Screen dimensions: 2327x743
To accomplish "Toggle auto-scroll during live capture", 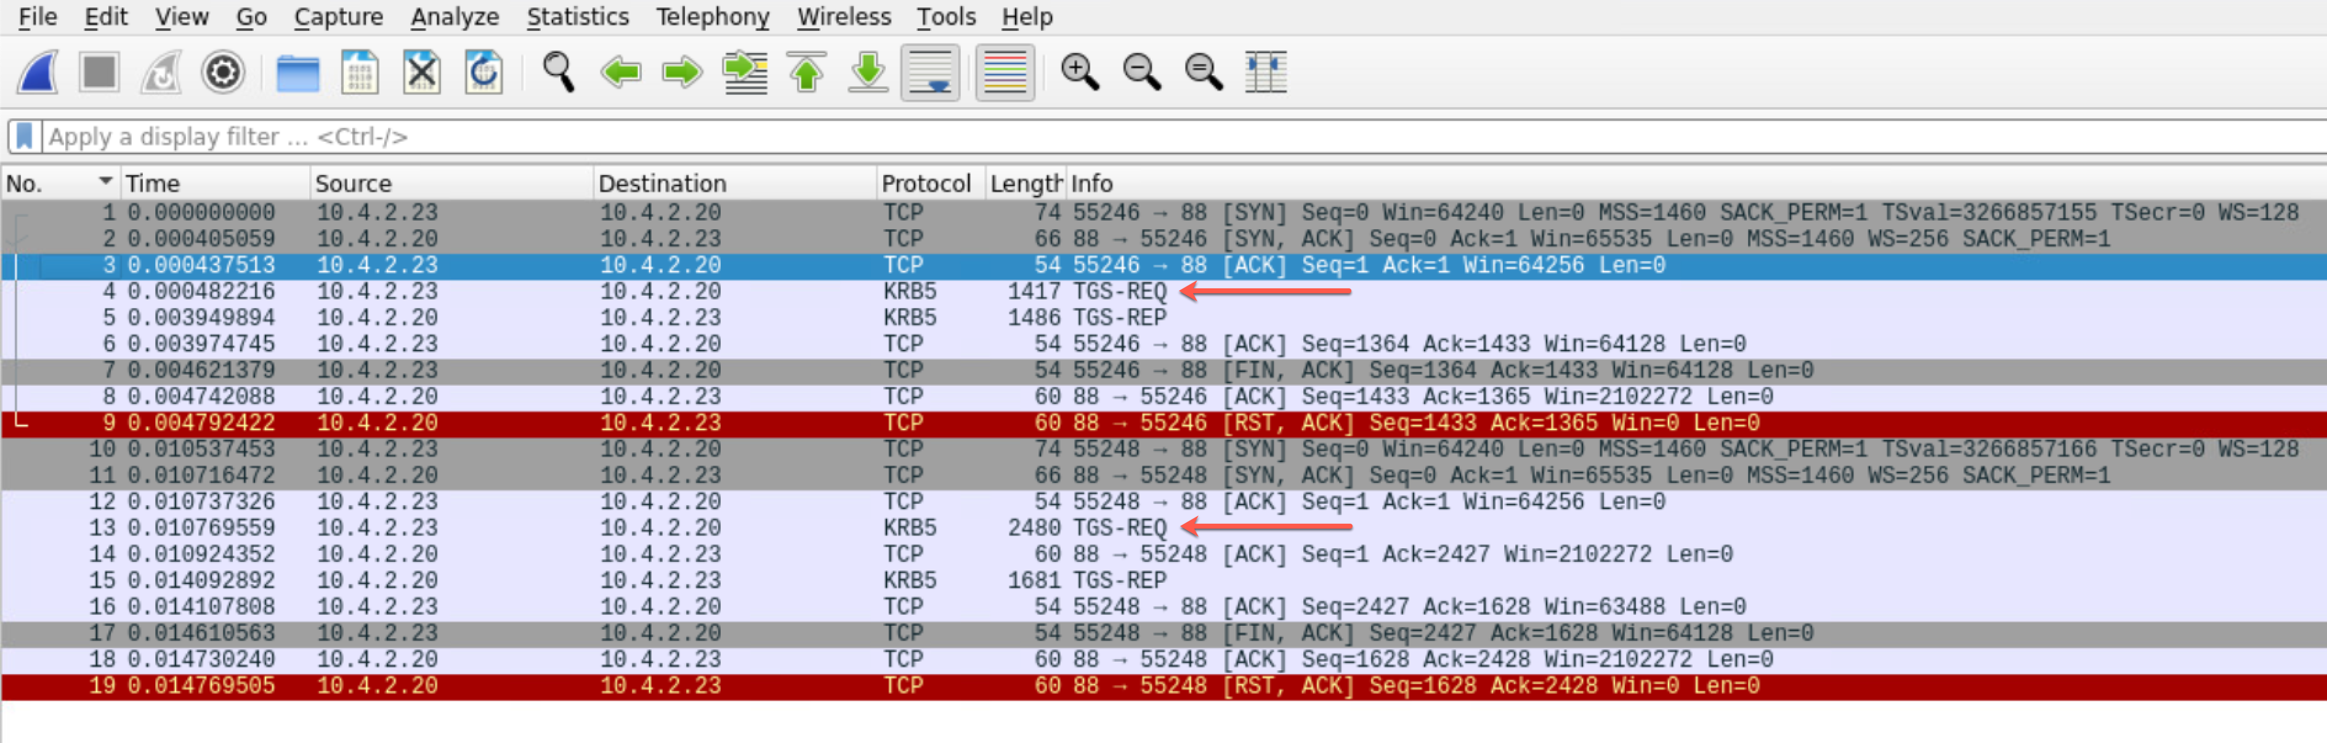I will tap(931, 71).
